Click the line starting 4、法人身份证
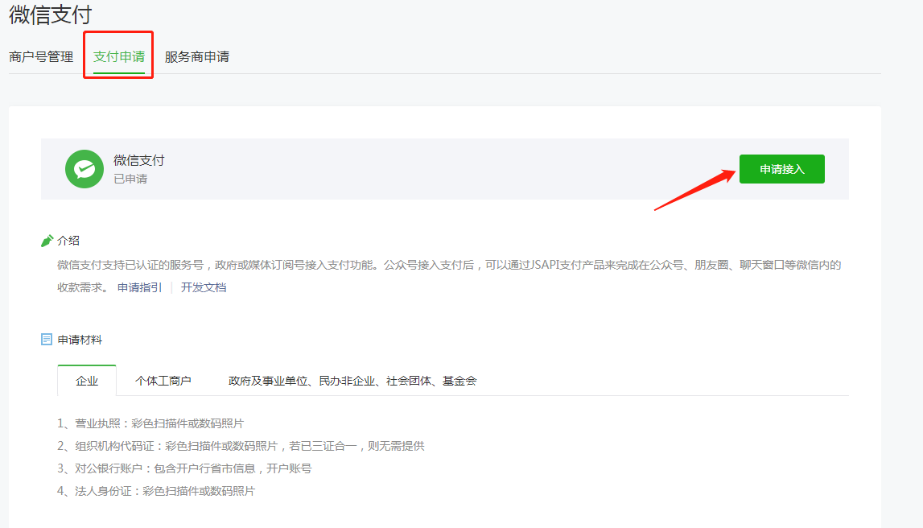 click(156, 491)
